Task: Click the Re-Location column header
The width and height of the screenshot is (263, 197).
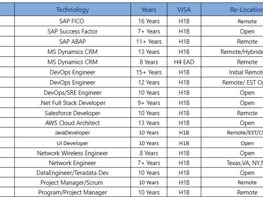Action: pyautogui.click(x=245, y=10)
